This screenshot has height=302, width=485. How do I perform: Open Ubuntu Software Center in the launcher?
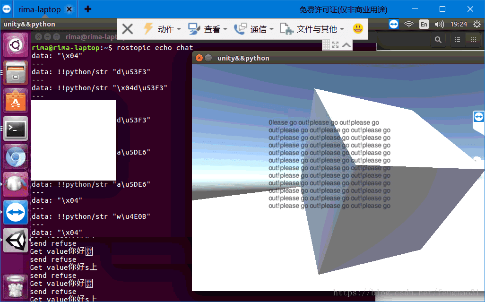click(15, 101)
